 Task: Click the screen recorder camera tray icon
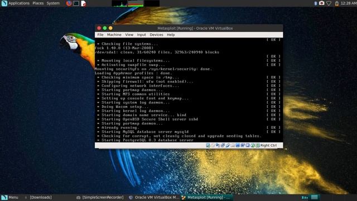[x=321, y=3]
